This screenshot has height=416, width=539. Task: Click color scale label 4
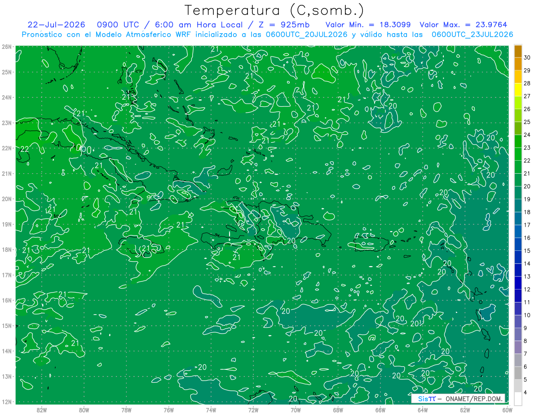pos(526,392)
